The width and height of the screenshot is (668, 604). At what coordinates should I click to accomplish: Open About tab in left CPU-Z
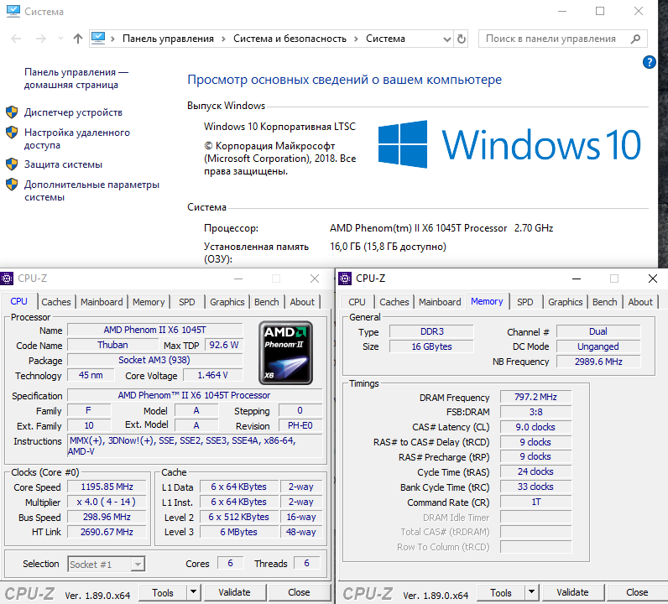302,302
